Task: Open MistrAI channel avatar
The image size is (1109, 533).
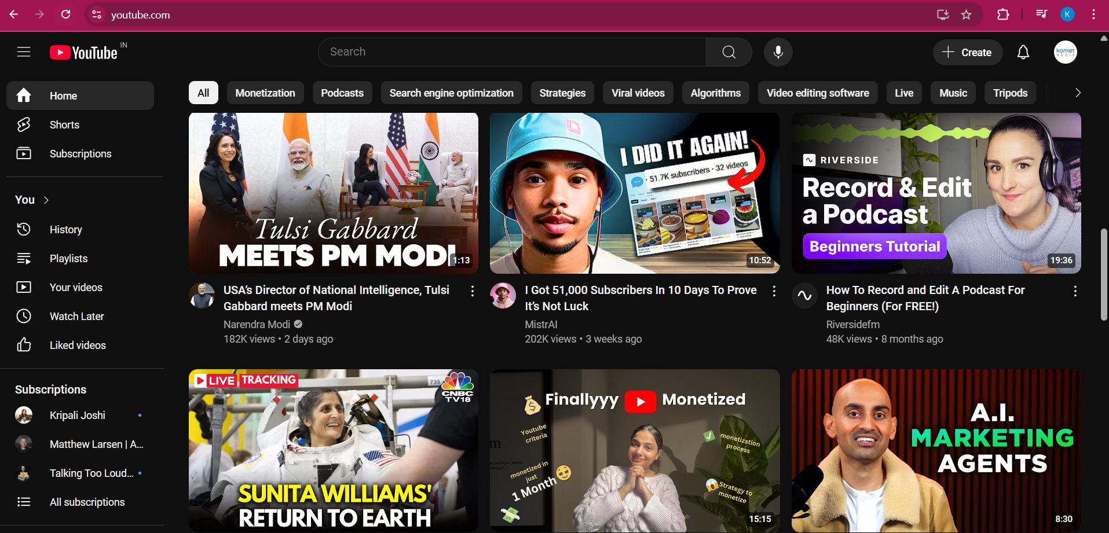Action: click(x=503, y=295)
